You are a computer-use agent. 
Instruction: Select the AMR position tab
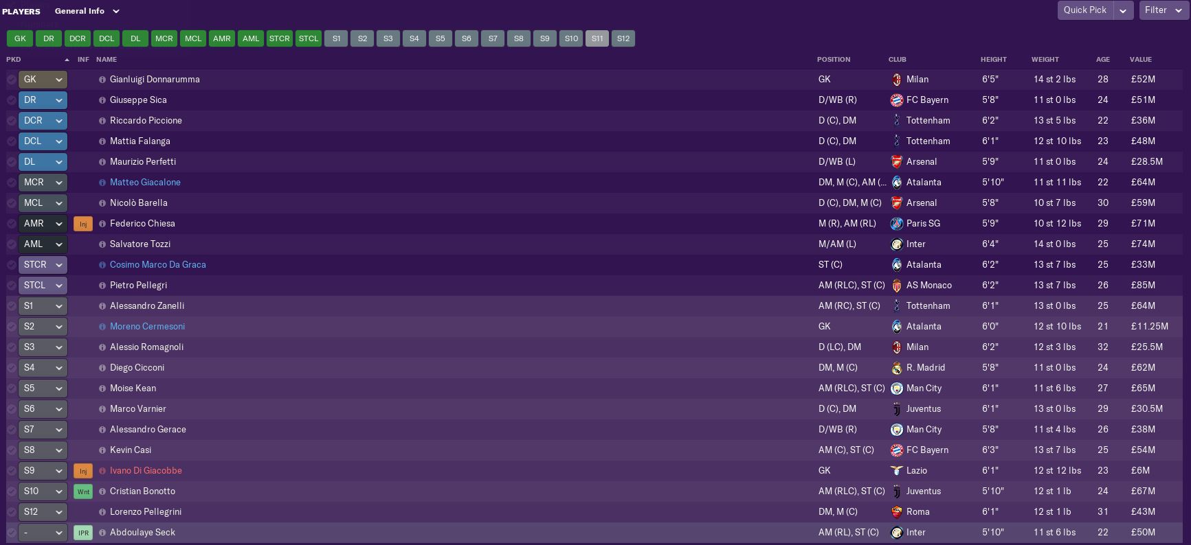[x=222, y=38]
